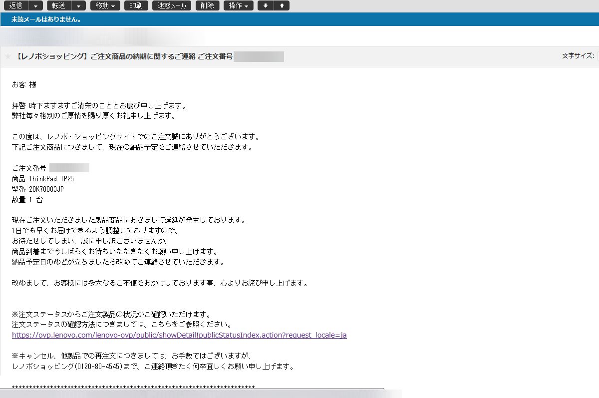Click the 転送 forward button
This screenshot has height=398, width=599.
tap(59, 6)
